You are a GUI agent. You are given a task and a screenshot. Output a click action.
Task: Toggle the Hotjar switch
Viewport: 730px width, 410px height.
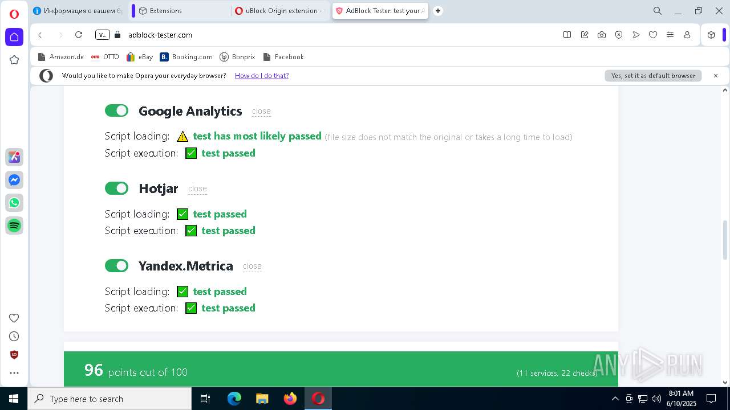116,188
